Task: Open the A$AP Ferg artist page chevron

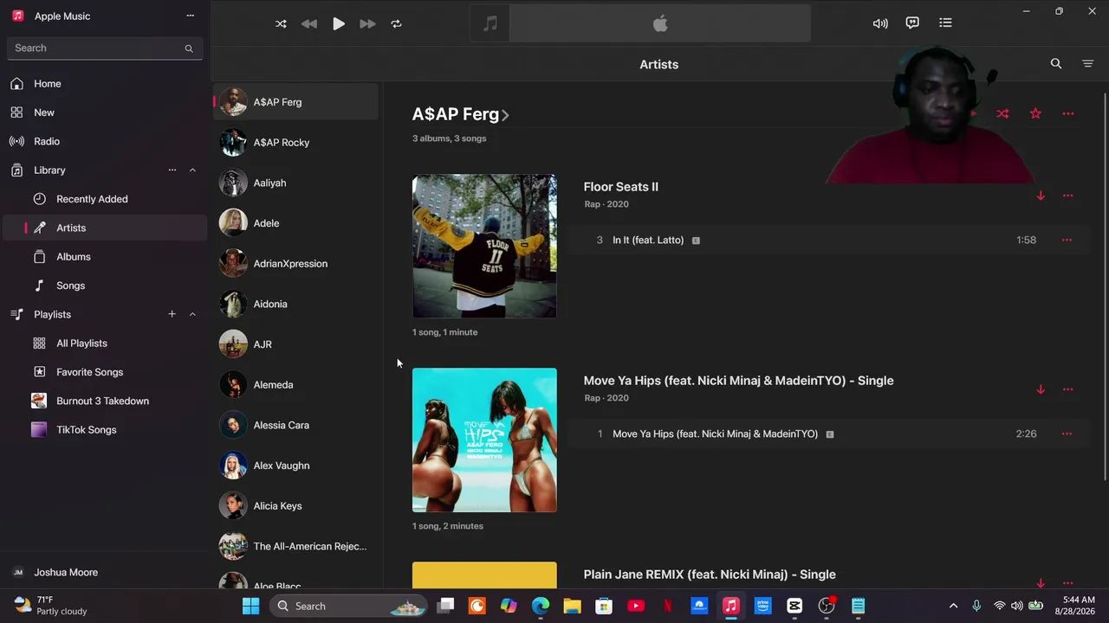Action: pyautogui.click(x=505, y=115)
